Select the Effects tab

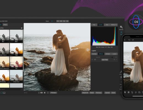[x=101, y=54]
